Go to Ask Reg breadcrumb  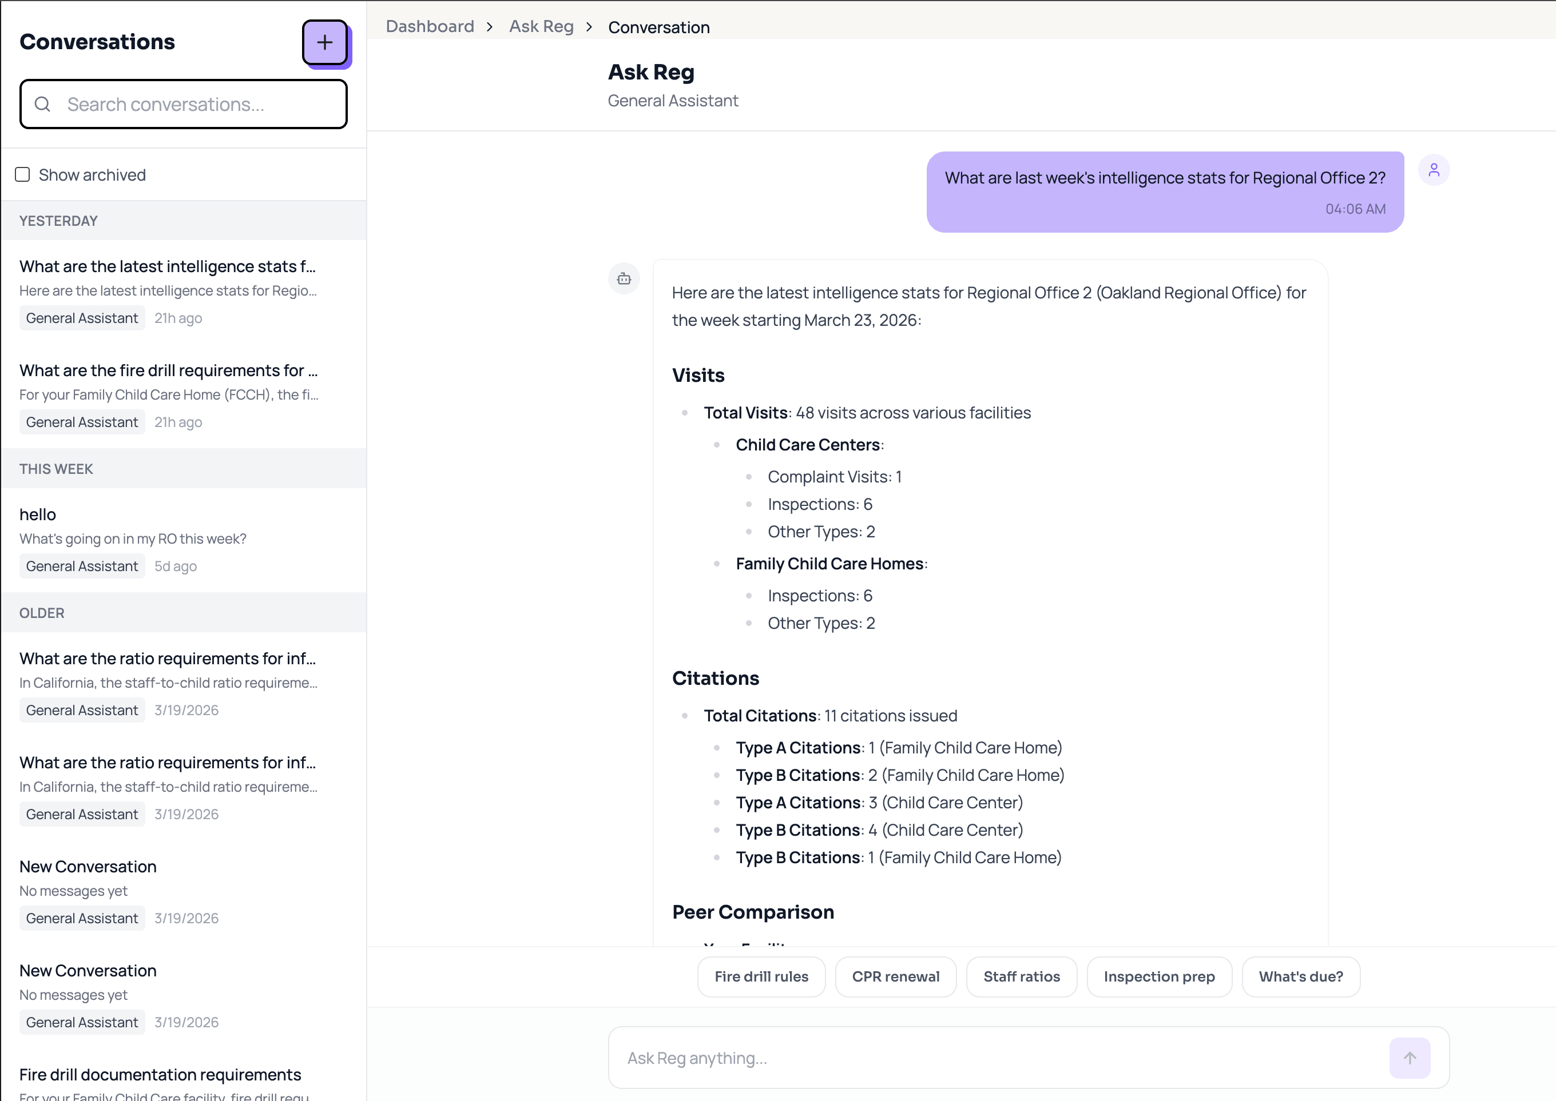tap(541, 27)
